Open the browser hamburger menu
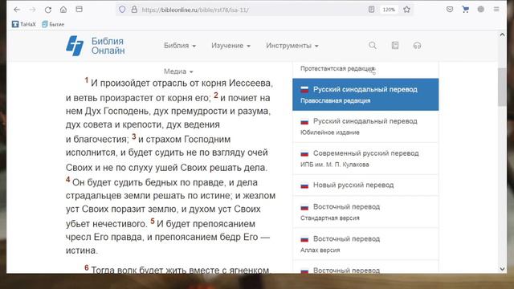This screenshot has height=289, width=514. (x=496, y=10)
